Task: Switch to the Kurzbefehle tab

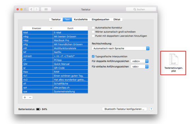Action: pos(81,20)
